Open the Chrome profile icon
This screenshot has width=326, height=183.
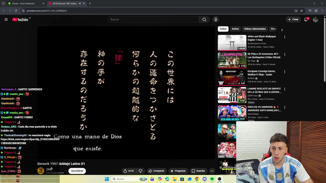(316, 11)
